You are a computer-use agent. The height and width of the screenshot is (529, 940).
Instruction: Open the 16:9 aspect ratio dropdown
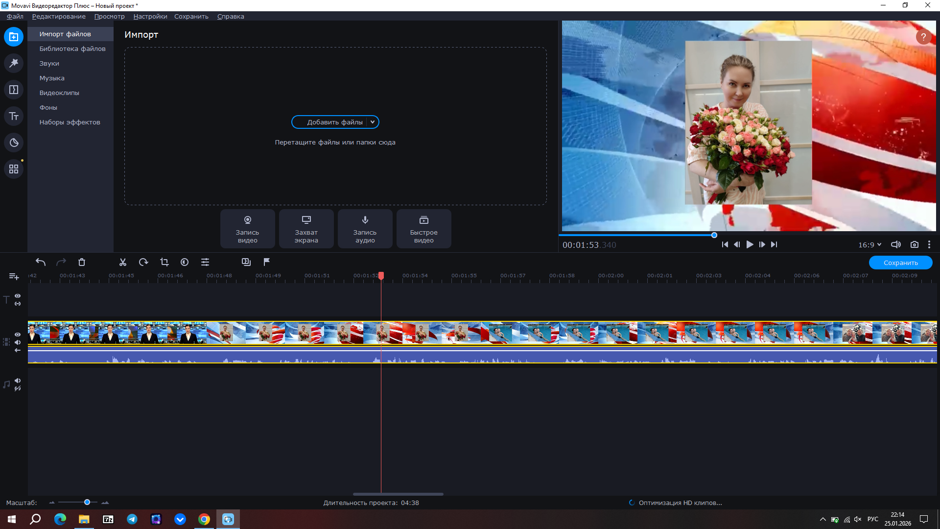[869, 245]
